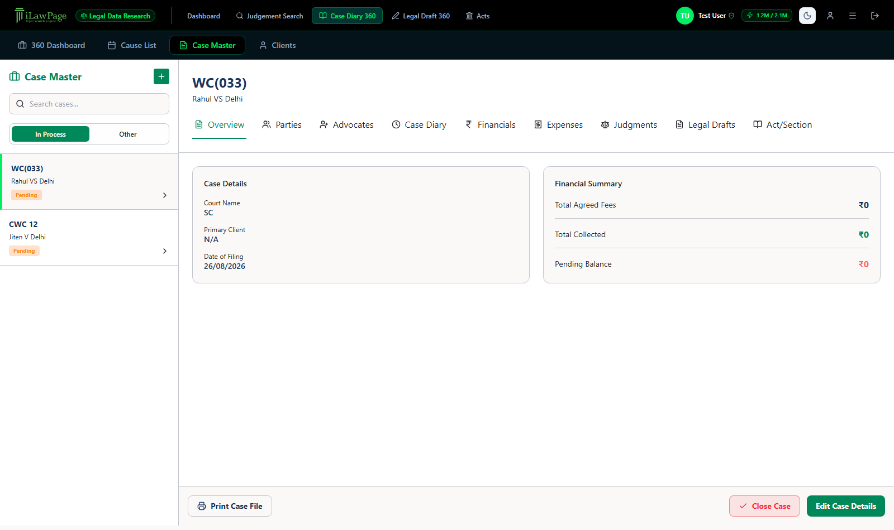Open Case Diary 360 module
This screenshot has height=530, width=894.
tap(347, 16)
